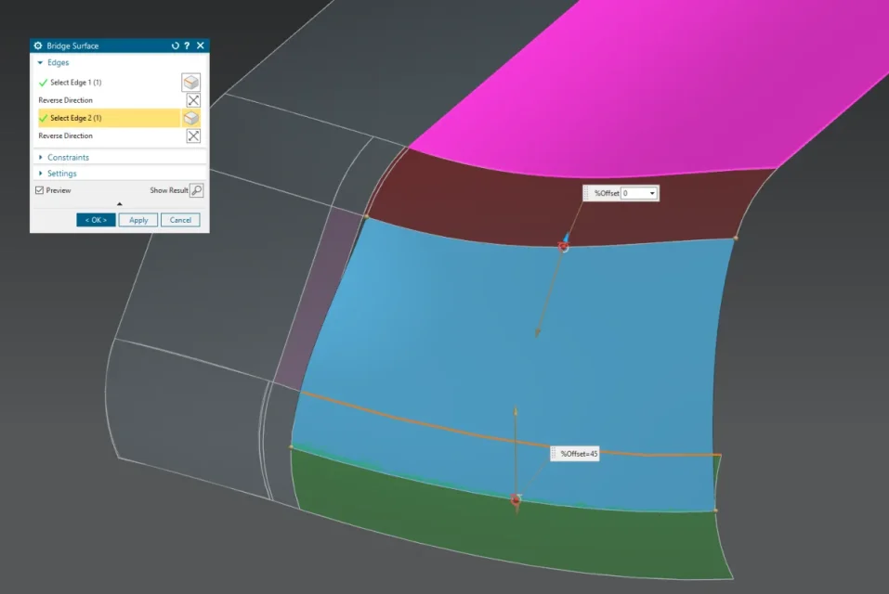Select the highlighted Edge 2 (1) row
This screenshot has height=594, width=889.
tap(109, 118)
